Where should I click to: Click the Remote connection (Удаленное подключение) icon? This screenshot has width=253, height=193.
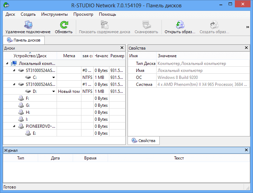point(28,25)
